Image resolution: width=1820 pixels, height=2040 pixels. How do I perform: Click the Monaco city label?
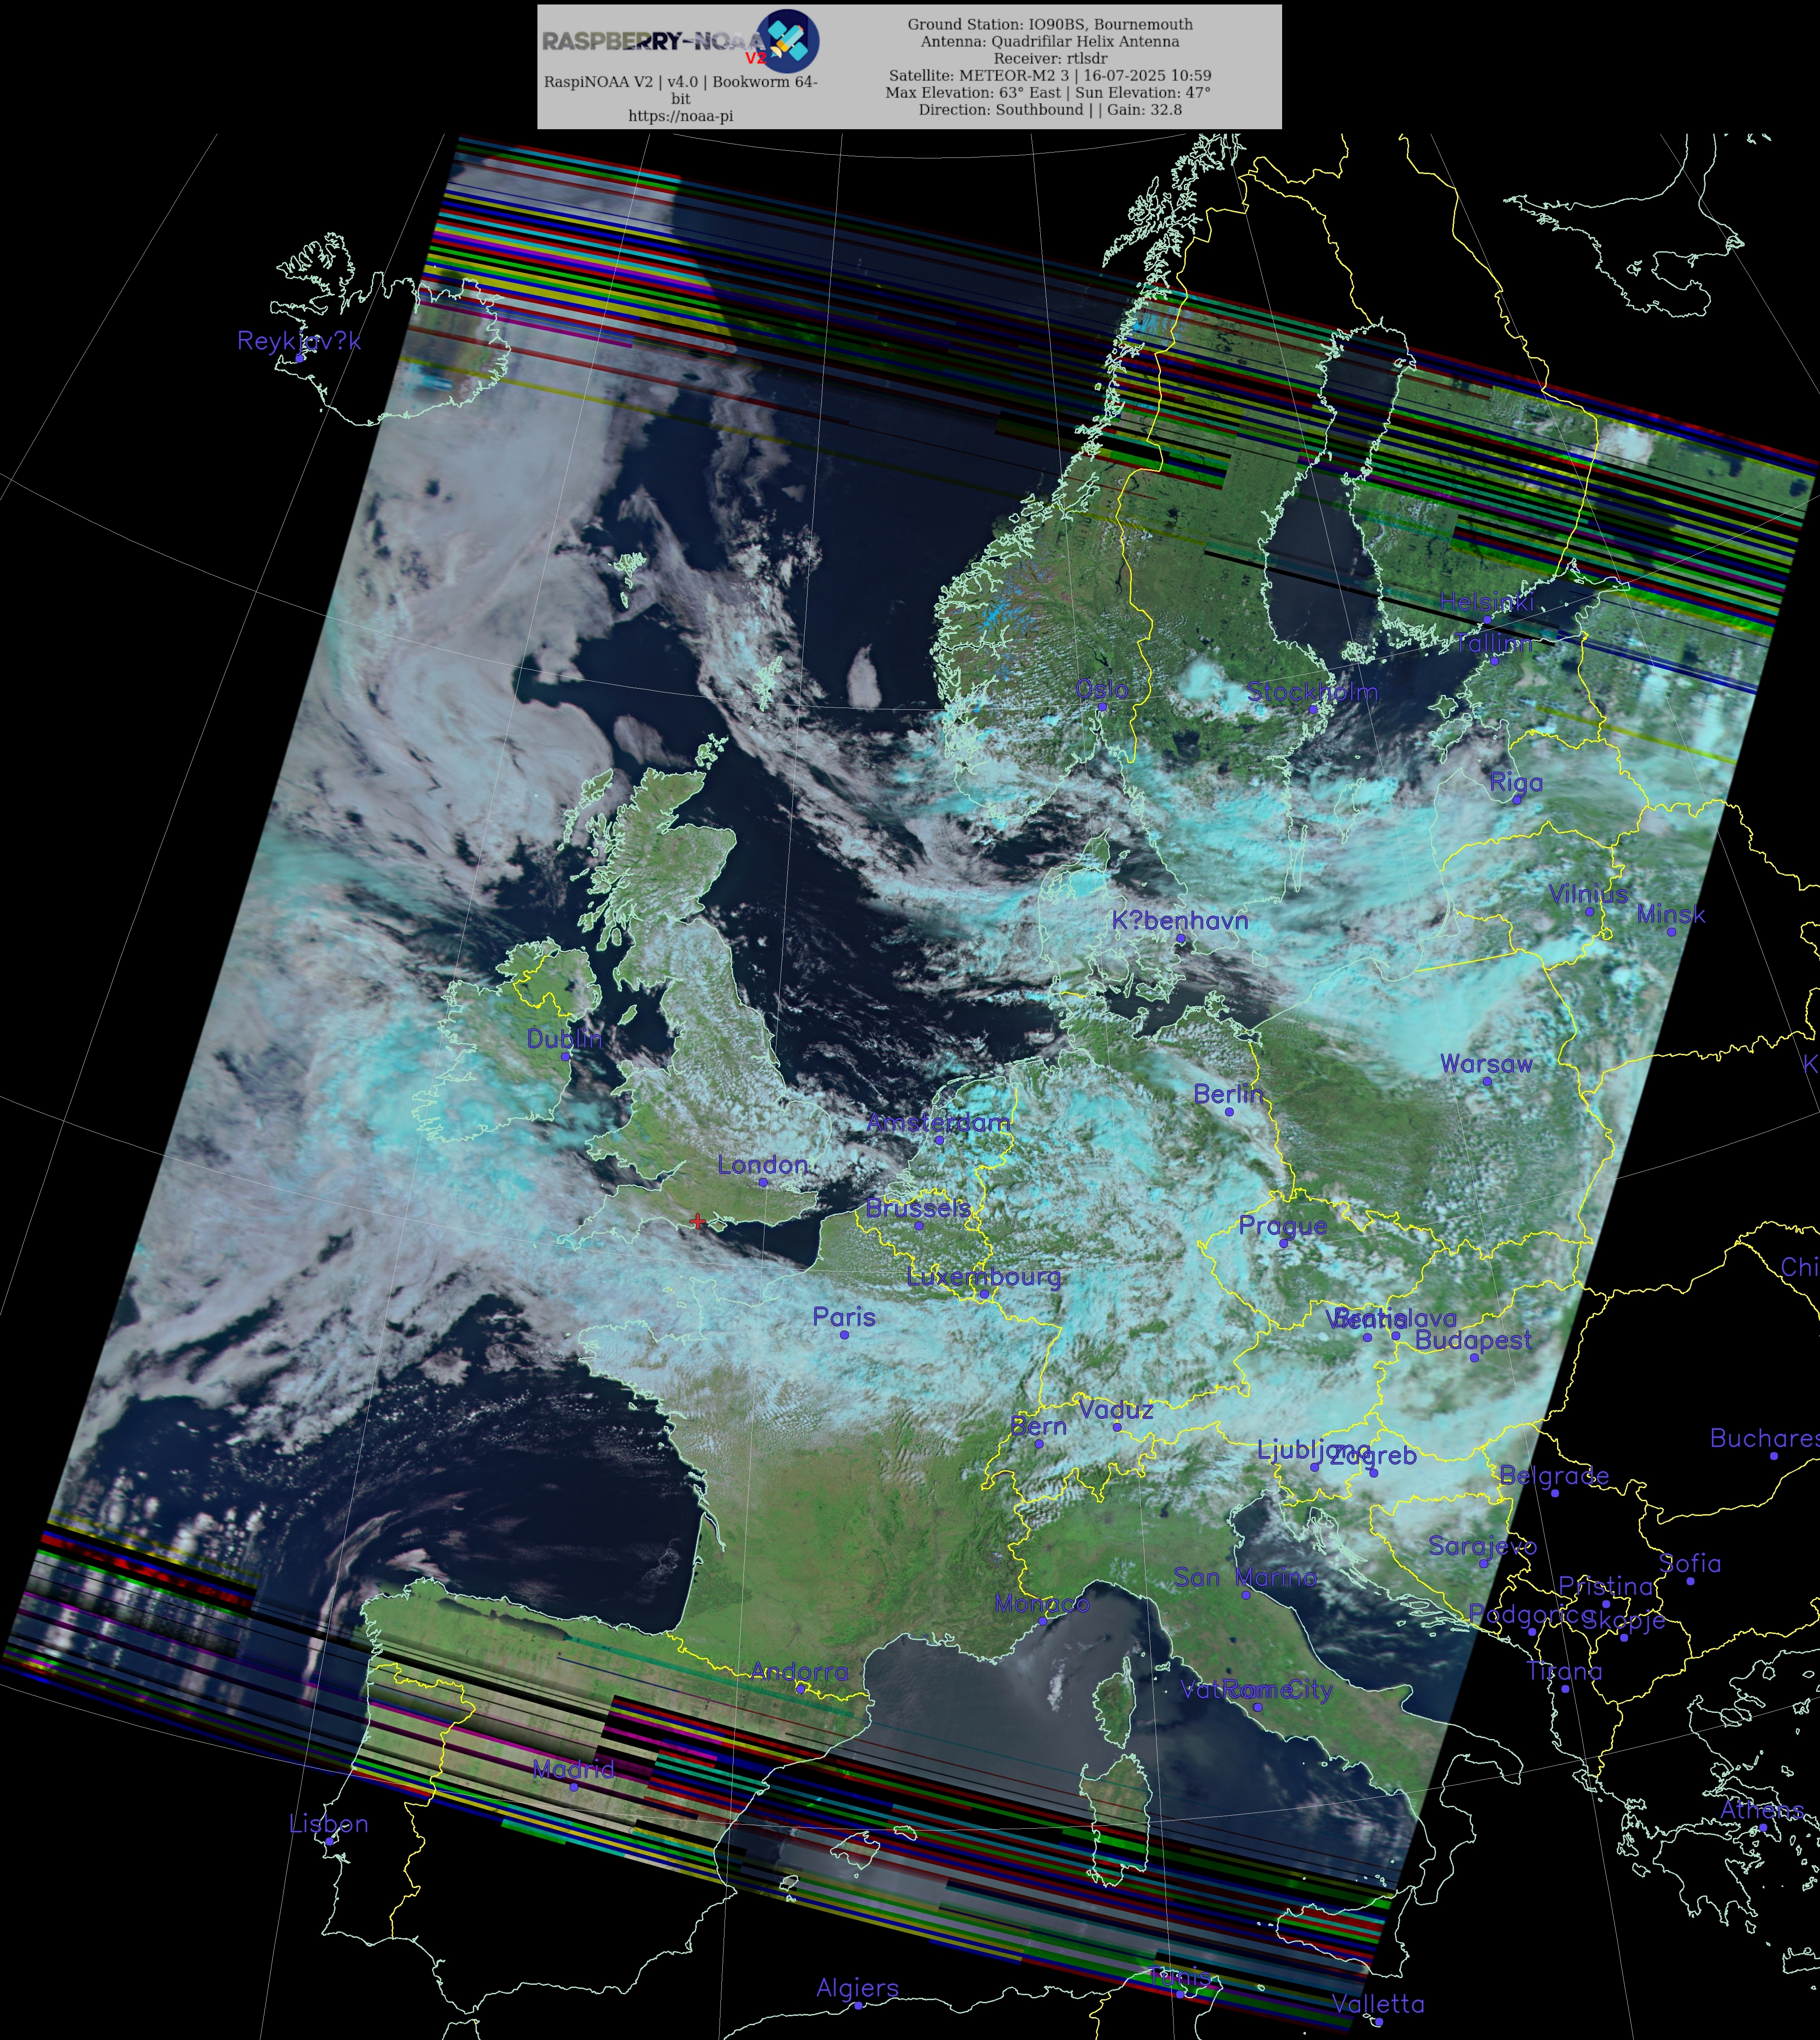pyautogui.click(x=1042, y=1603)
